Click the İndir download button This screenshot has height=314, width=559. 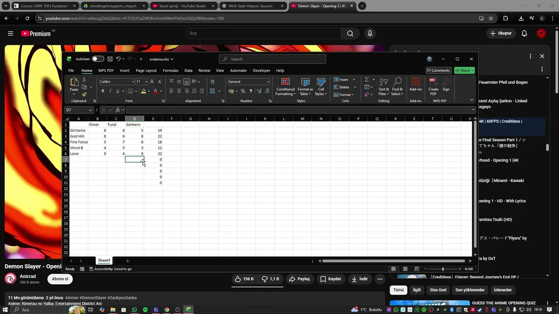360,279
